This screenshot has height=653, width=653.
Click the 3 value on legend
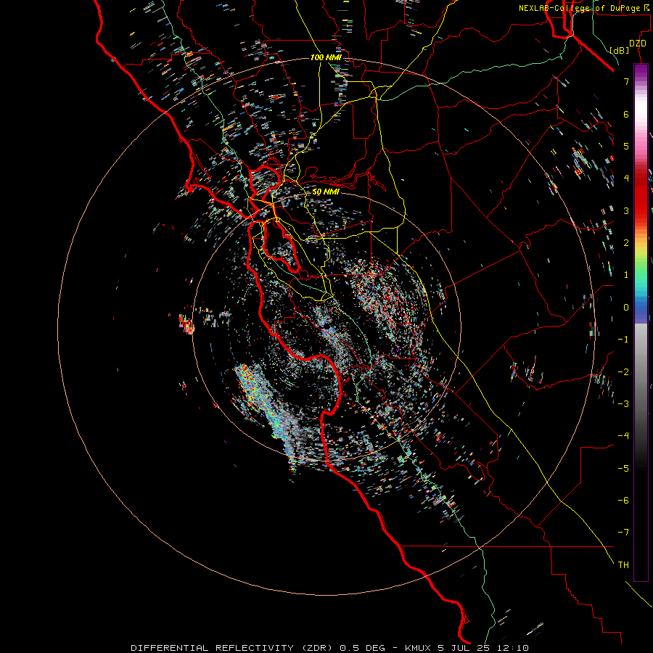626,210
